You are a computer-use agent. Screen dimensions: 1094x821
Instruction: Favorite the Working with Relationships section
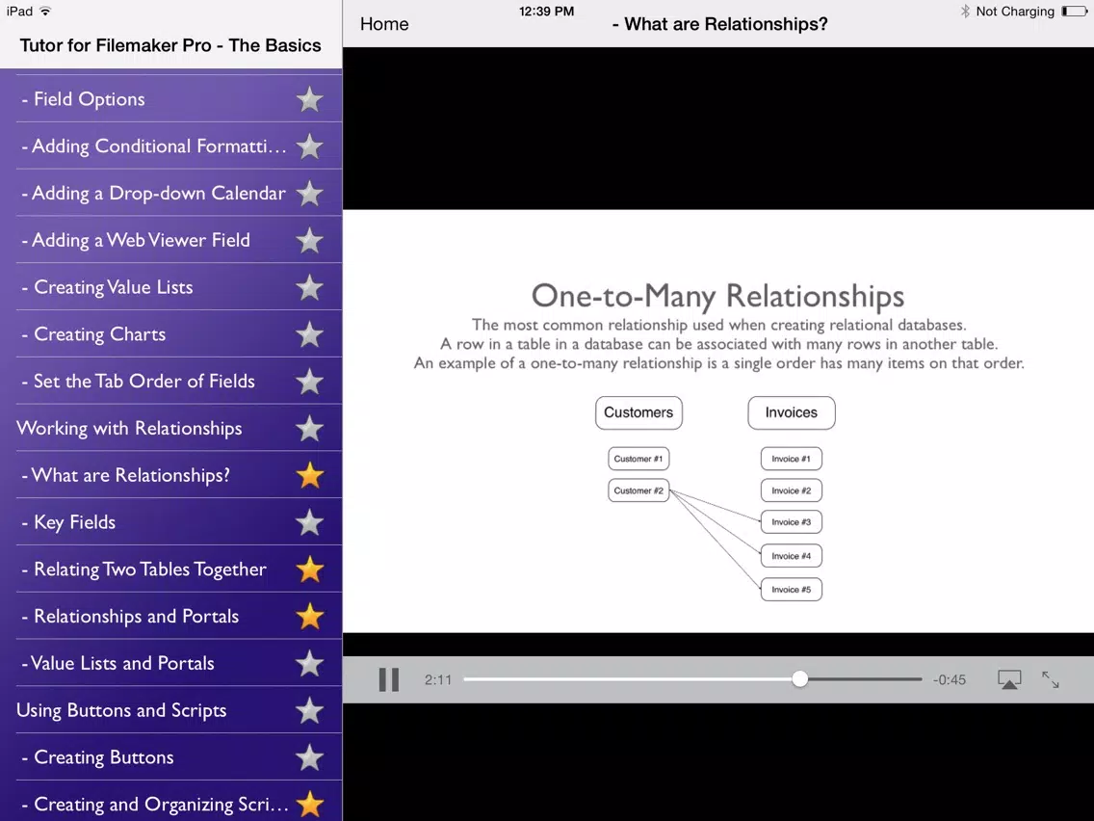pyautogui.click(x=309, y=429)
